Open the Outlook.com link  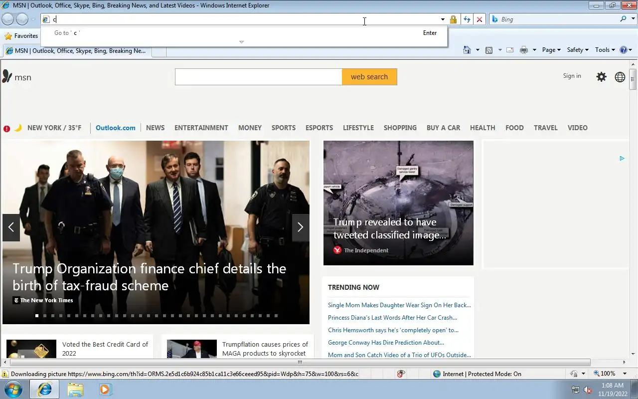coord(116,128)
